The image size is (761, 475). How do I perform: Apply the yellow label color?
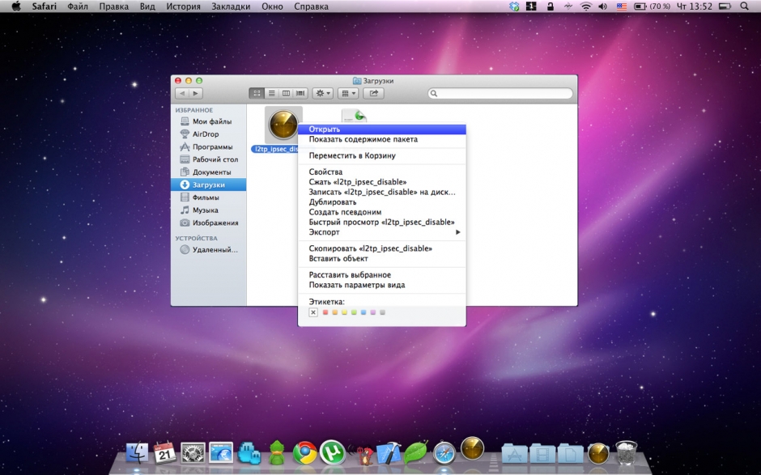pos(345,312)
